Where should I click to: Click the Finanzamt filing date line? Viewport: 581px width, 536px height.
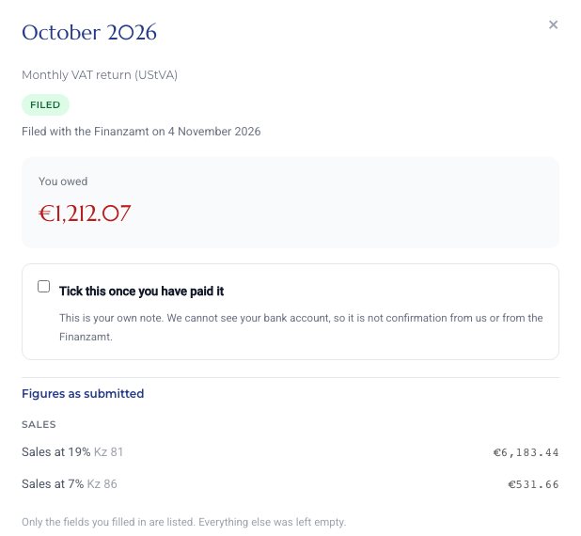(141, 132)
